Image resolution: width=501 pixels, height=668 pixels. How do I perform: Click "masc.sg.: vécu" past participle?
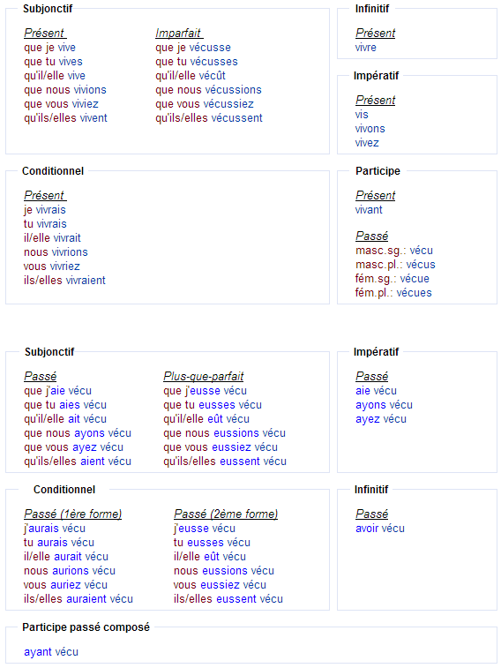pos(394,251)
